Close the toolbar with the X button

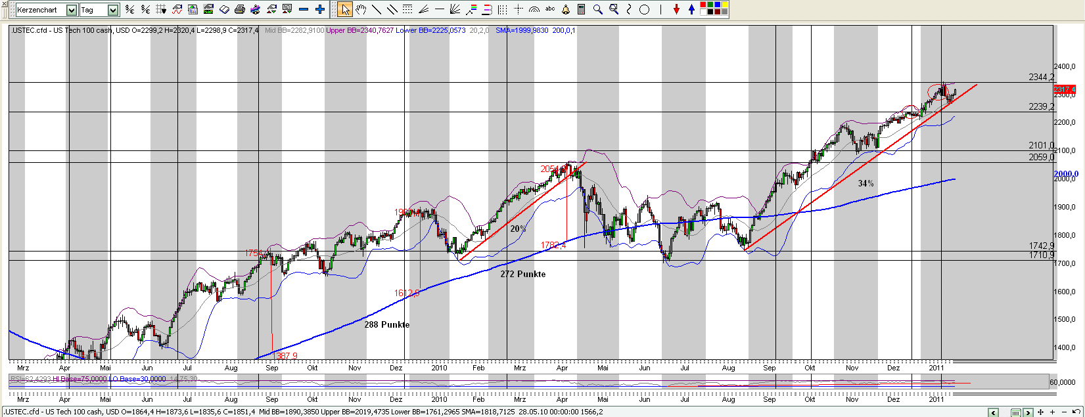click(x=4, y=3)
